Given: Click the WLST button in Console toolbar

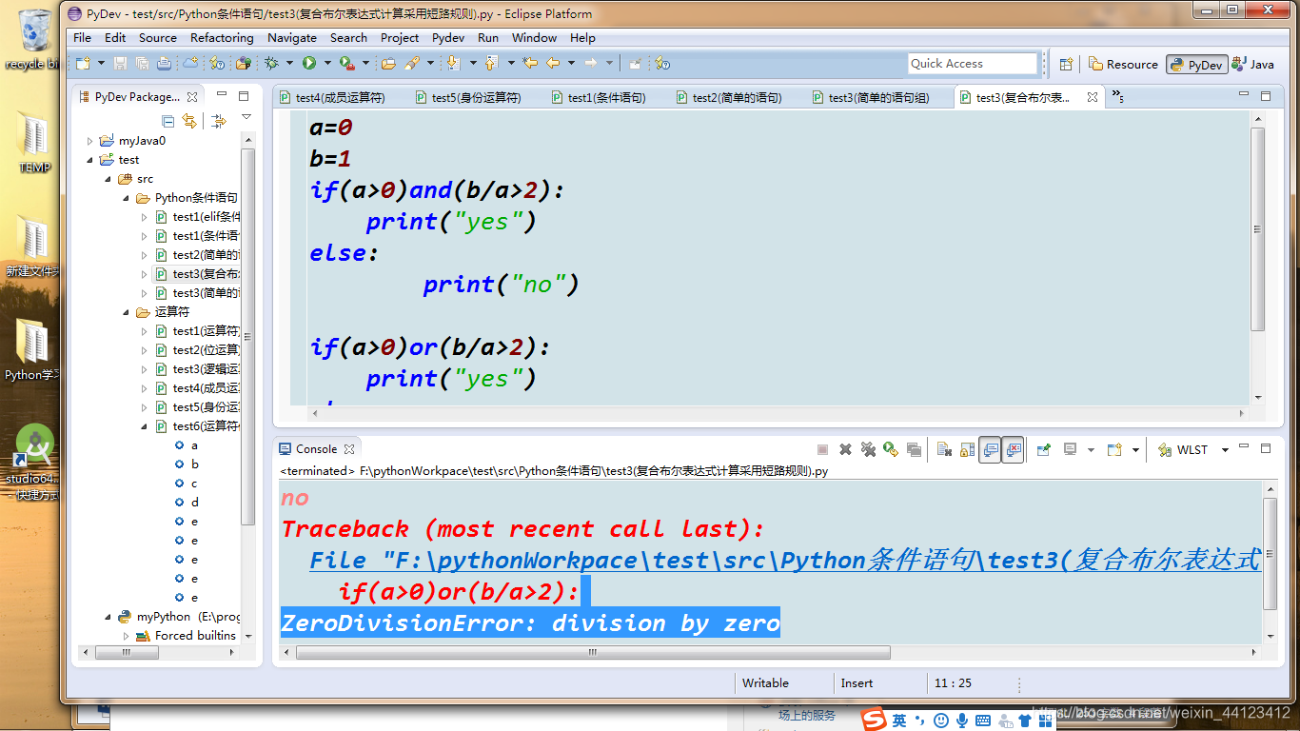Looking at the screenshot, I should click(x=1183, y=449).
